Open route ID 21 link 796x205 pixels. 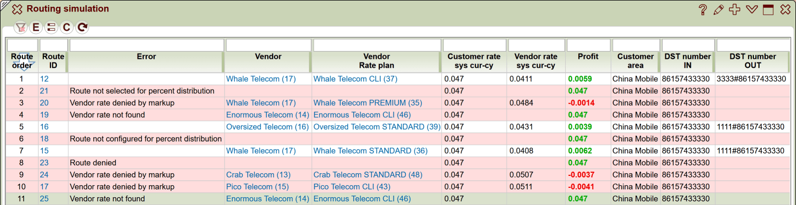click(x=44, y=91)
